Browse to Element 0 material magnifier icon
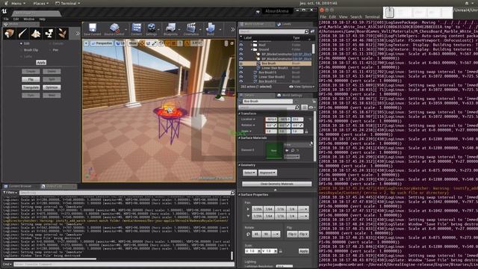The height and width of the screenshot is (269, 478). 292,150
